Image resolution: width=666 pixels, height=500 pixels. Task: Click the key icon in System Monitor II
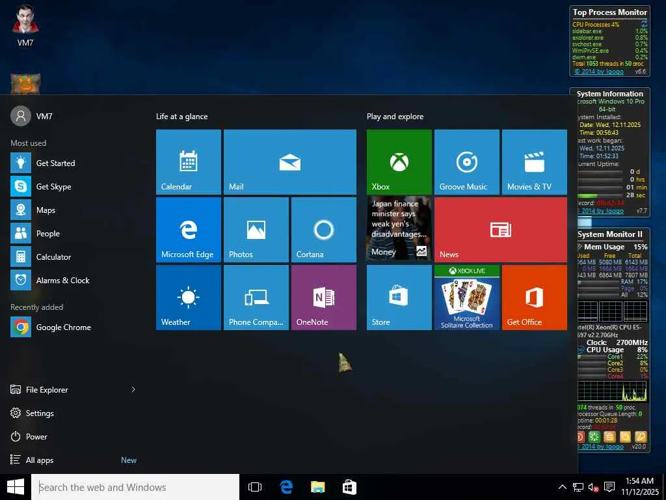641,436
